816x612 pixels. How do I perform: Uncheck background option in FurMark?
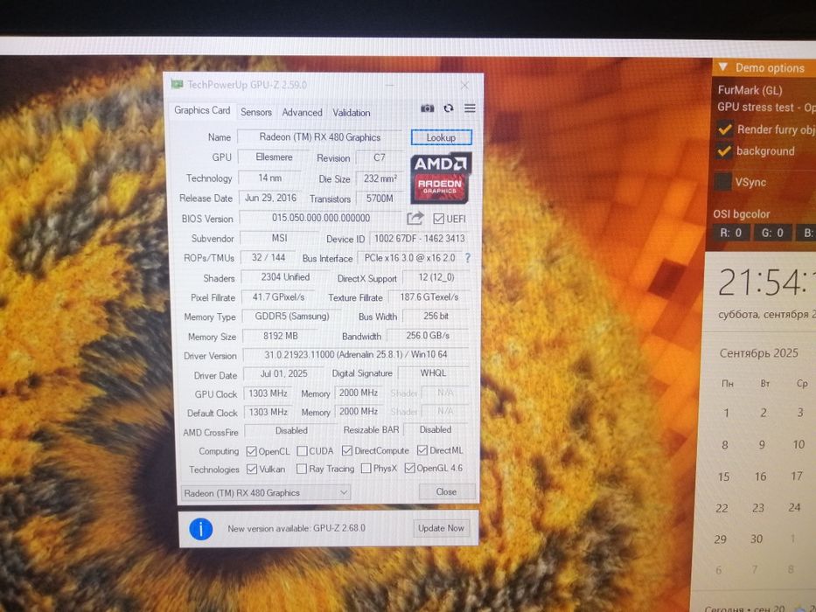coord(724,151)
